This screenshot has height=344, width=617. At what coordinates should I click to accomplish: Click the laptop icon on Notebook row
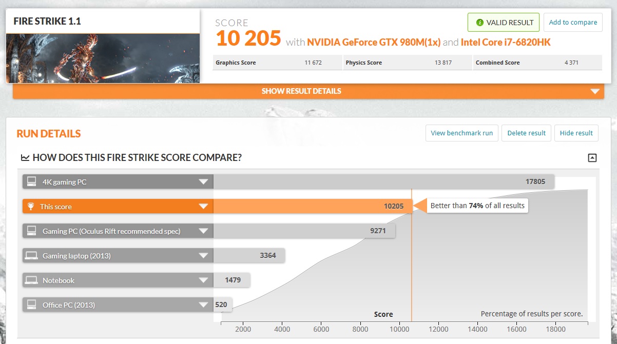32,280
